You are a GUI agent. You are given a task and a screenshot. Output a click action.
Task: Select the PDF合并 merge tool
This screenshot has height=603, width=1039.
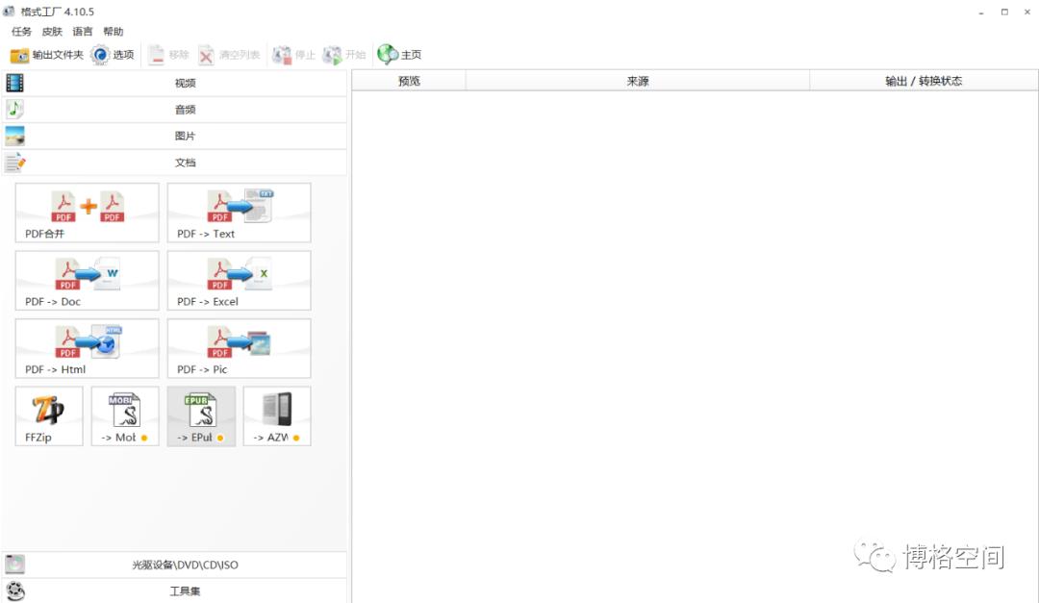click(x=88, y=213)
